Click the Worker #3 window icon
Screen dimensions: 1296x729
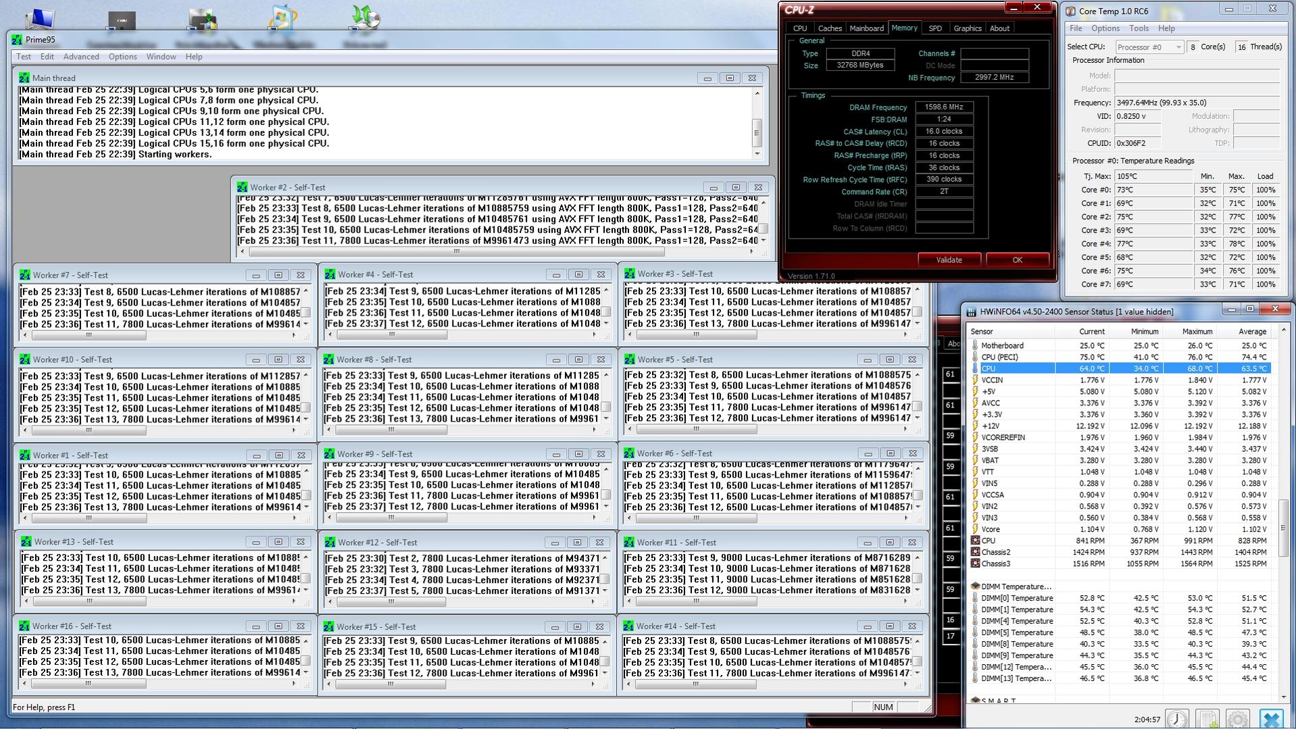630,274
